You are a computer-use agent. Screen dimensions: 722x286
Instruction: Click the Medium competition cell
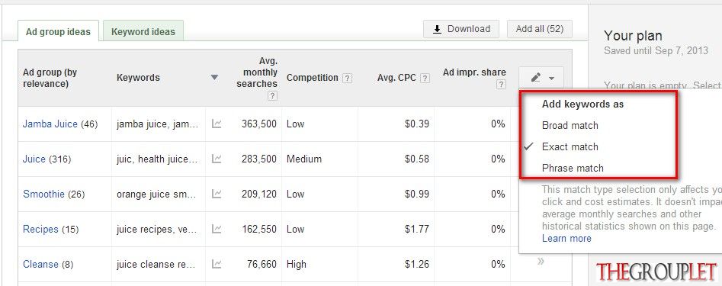pyautogui.click(x=304, y=159)
